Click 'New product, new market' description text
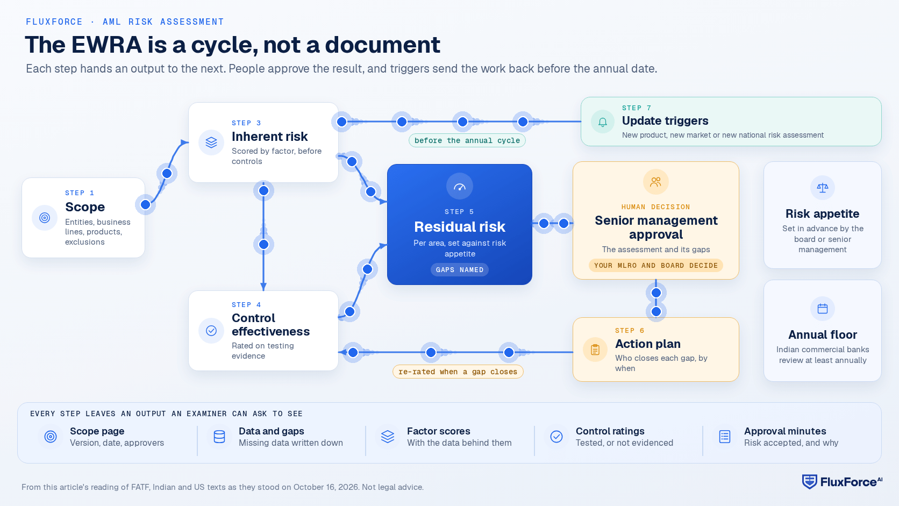Screen dimensions: 899x506 coord(723,135)
